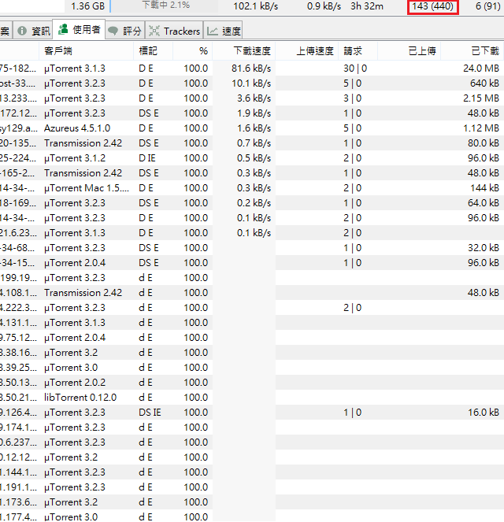Click the Trackers network icon
The image size is (504, 522).
154,31
